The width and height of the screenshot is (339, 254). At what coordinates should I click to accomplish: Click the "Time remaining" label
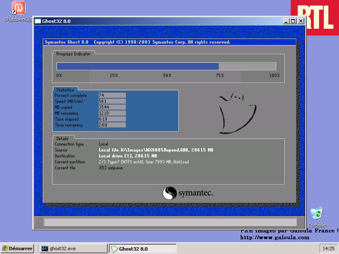point(69,125)
